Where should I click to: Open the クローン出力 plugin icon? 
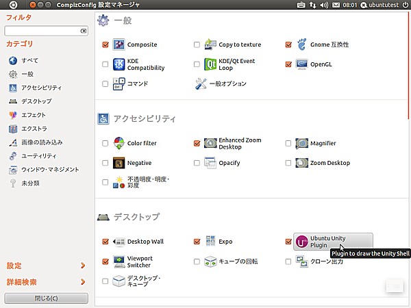coord(301,261)
